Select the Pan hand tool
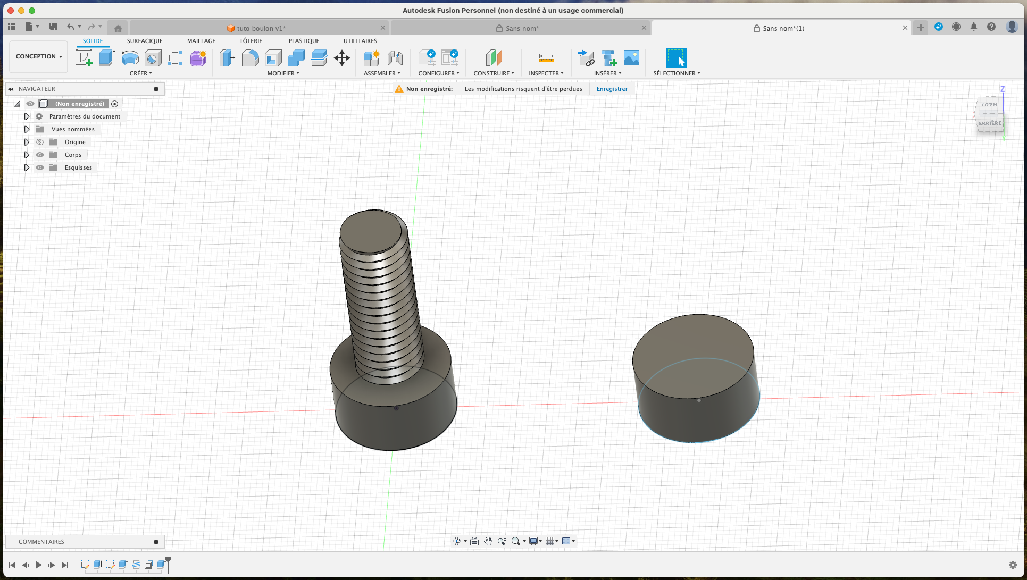 coord(488,541)
